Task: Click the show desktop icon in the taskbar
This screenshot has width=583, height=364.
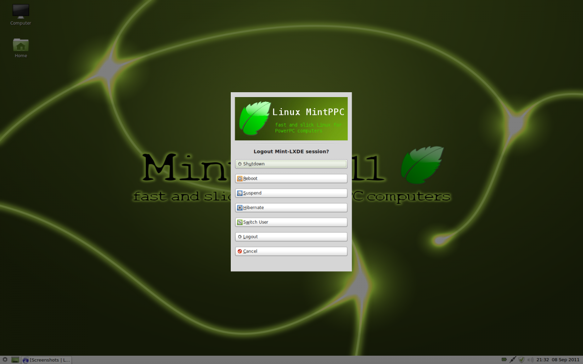Action: coord(15,360)
